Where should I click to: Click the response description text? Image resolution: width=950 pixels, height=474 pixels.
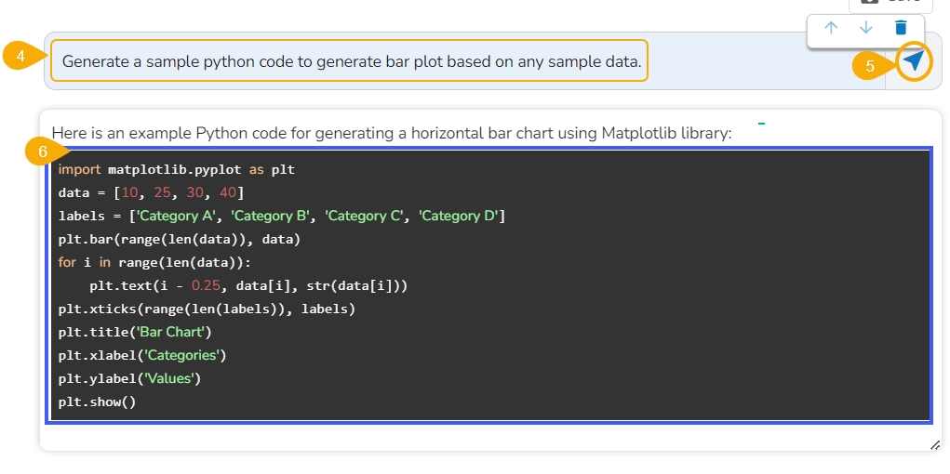[392, 133]
